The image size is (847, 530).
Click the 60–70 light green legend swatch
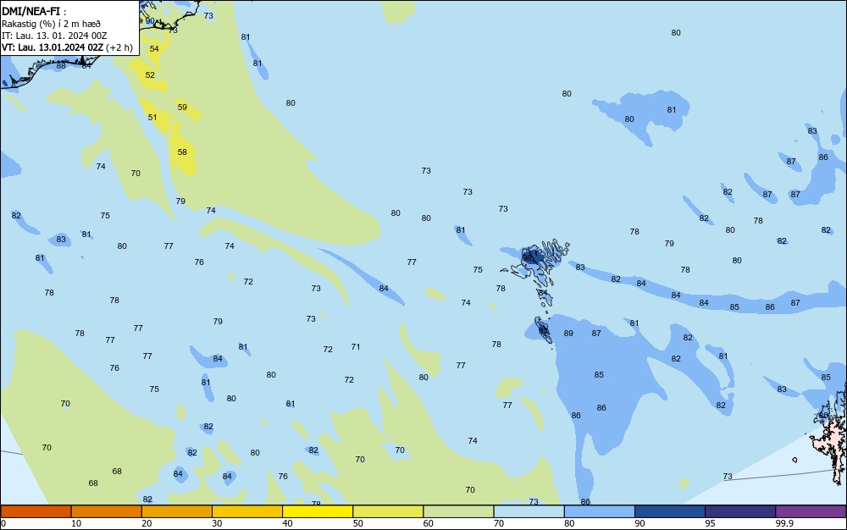[458, 511]
